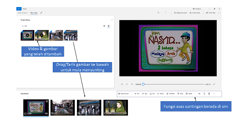Toggle fullscreen preview icon
This screenshot has width=238, height=134.
(x=214, y=84)
